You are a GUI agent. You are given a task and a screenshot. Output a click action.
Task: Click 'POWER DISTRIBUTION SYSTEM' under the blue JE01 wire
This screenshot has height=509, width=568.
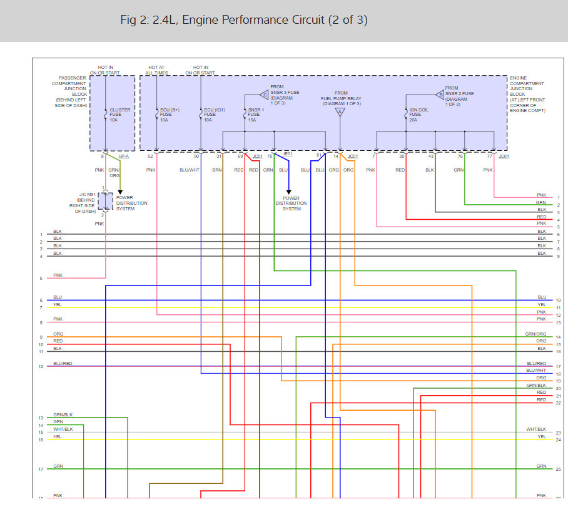click(x=292, y=203)
